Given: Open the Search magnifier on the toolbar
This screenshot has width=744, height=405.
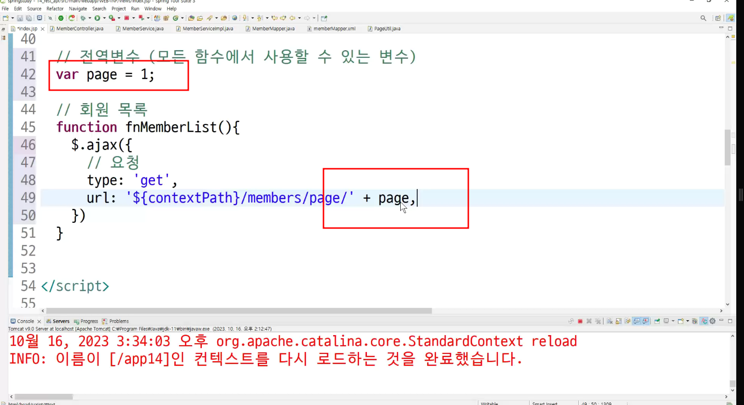Looking at the screenshot, I should (x=703, y=18).
